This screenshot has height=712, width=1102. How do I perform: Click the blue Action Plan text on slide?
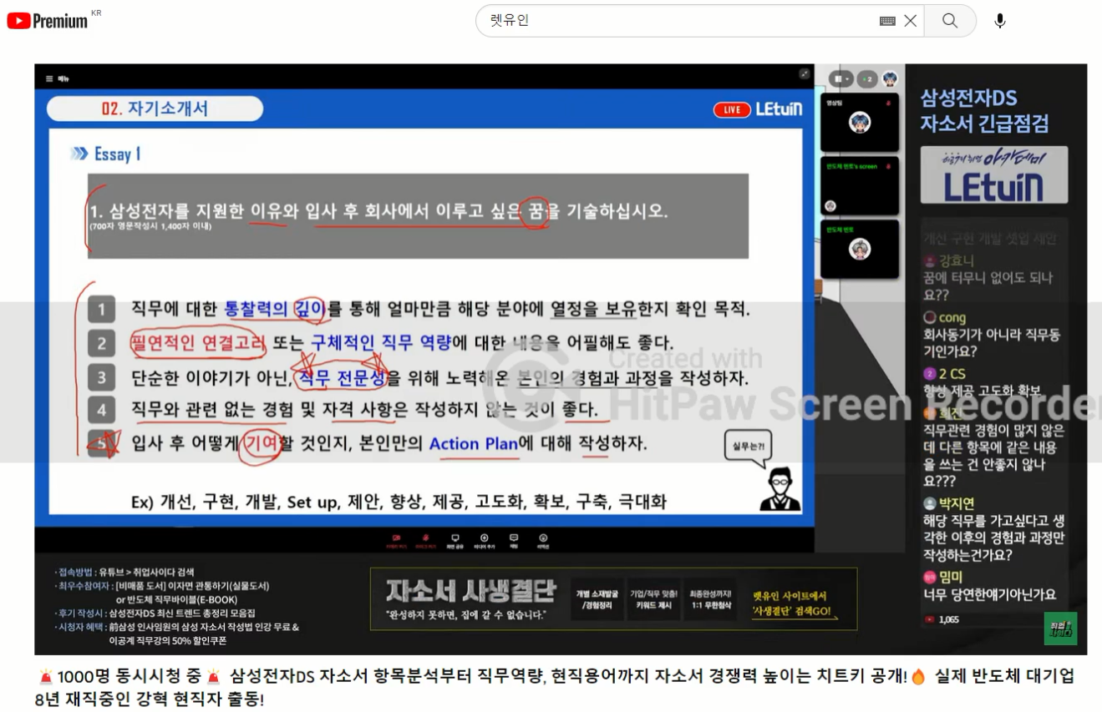474,443
